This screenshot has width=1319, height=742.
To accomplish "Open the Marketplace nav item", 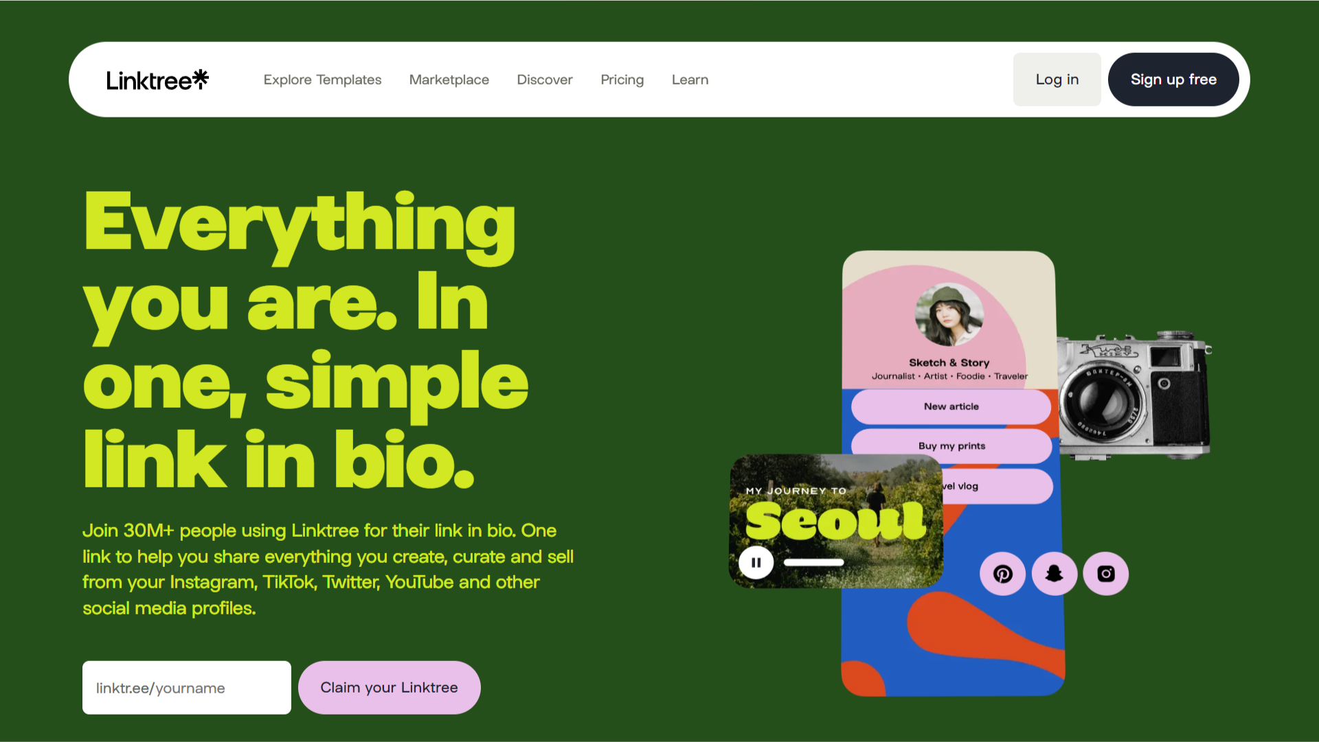I will click(x=449, y=80).
